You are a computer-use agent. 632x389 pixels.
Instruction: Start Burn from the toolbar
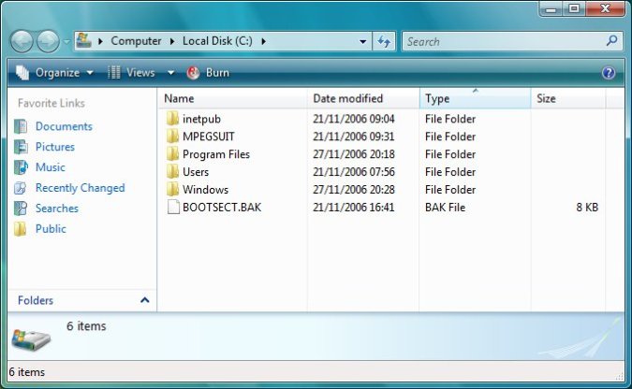(217, 73)
